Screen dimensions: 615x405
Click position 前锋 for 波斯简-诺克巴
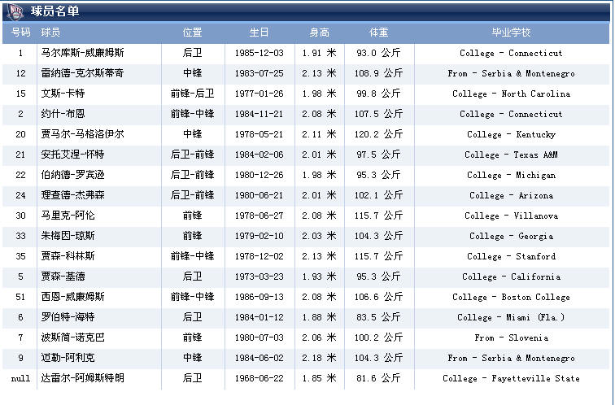click(193, 337)
